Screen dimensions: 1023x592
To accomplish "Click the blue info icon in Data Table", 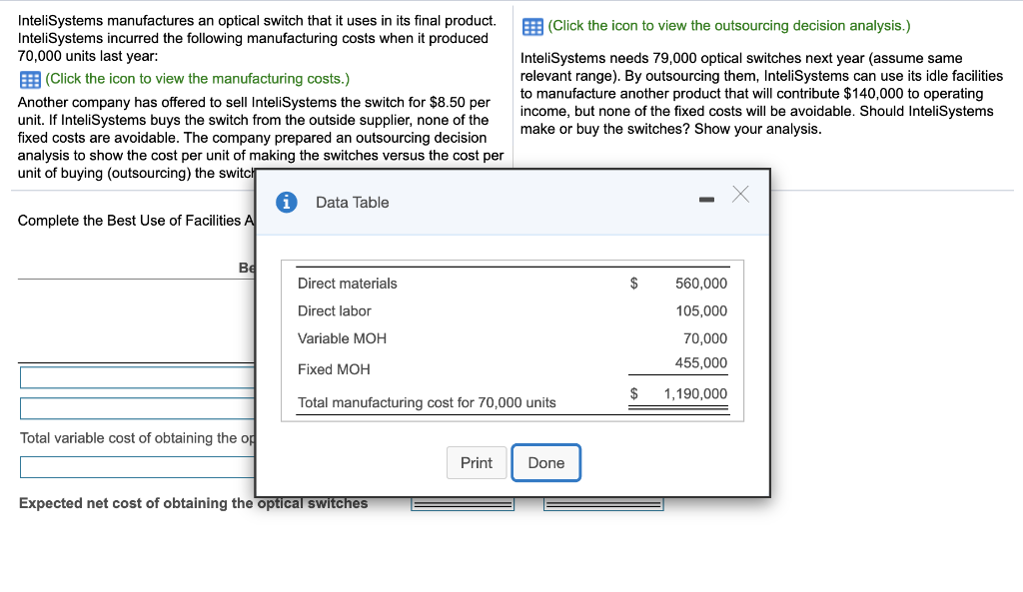I will pyautogui.click(x=287, y=202).
